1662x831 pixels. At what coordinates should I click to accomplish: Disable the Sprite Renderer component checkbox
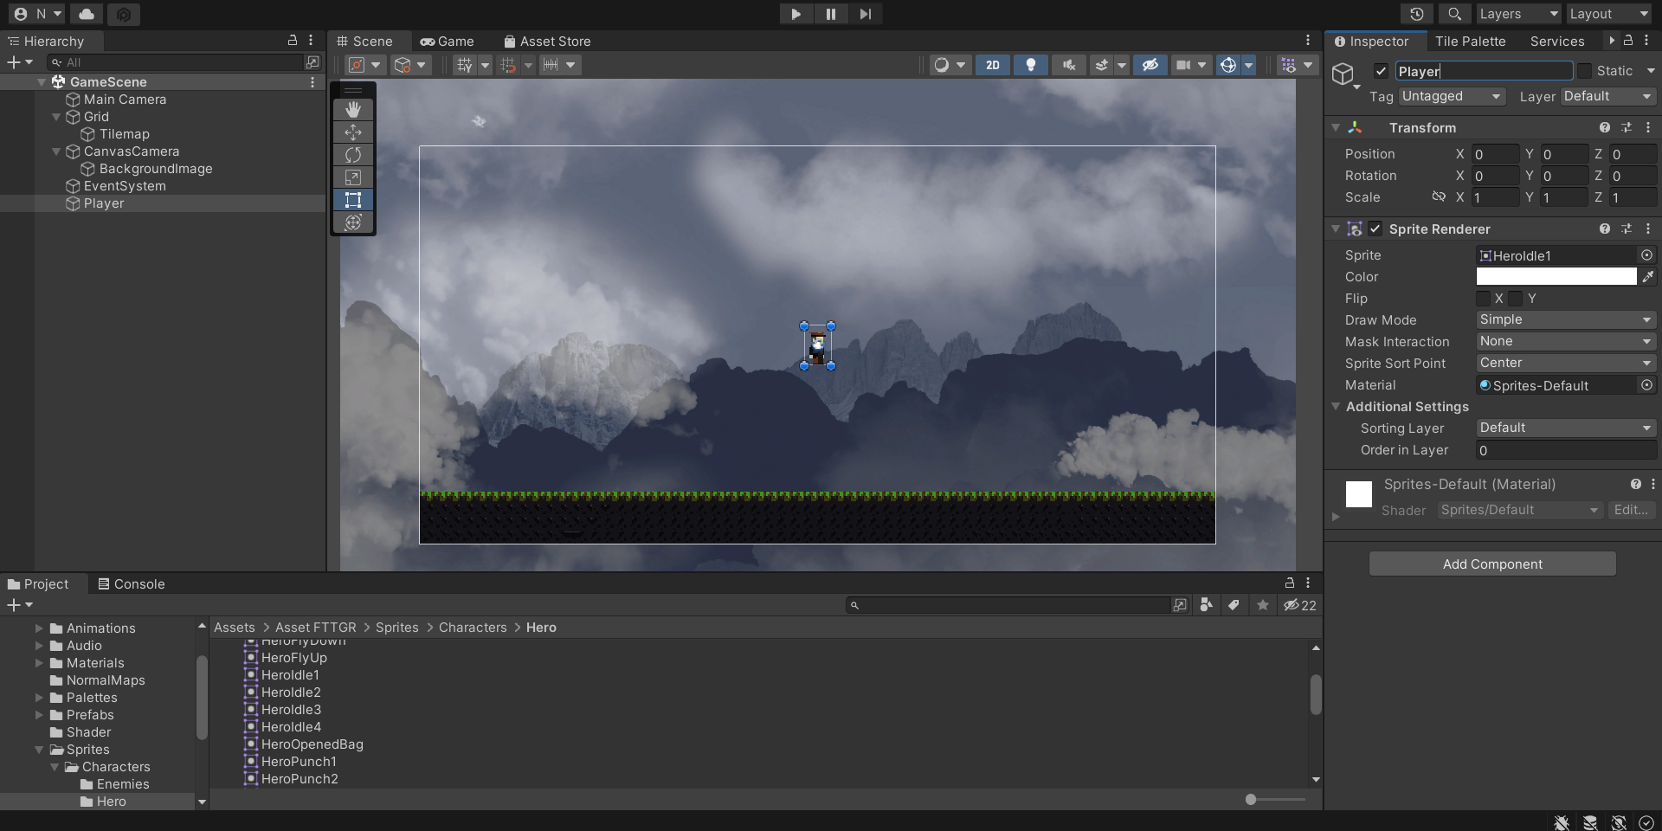click(x=1375, y=229)
